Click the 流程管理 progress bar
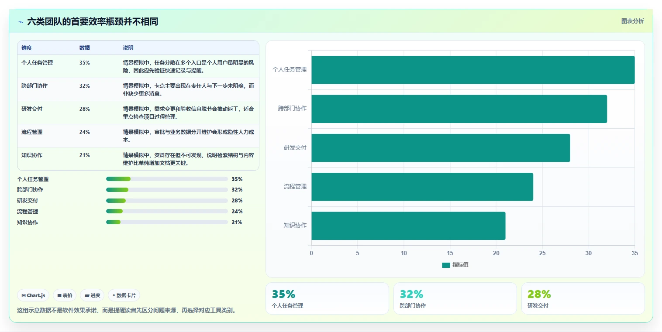Viewport: 662px width, 332px height. [167, 211]
